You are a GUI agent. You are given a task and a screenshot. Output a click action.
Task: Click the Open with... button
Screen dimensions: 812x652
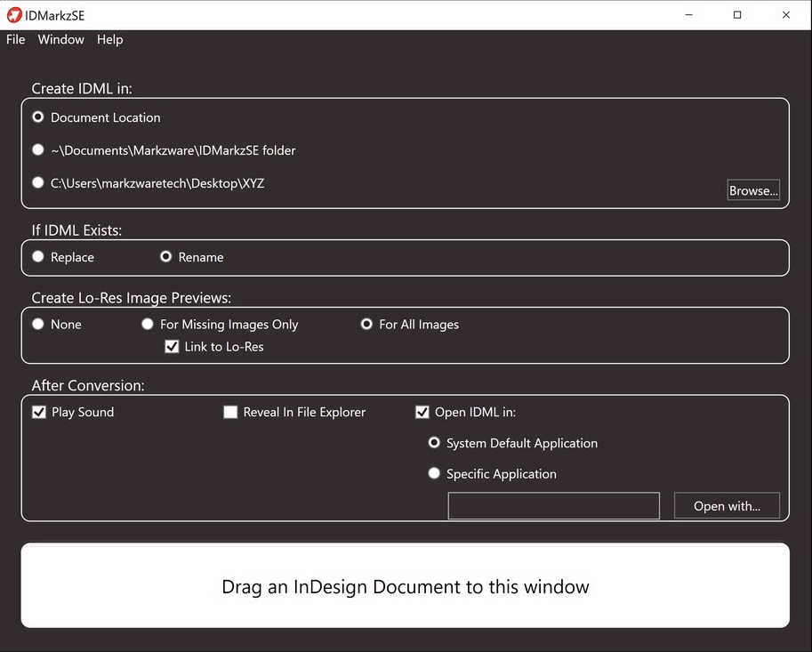point(727,505)
